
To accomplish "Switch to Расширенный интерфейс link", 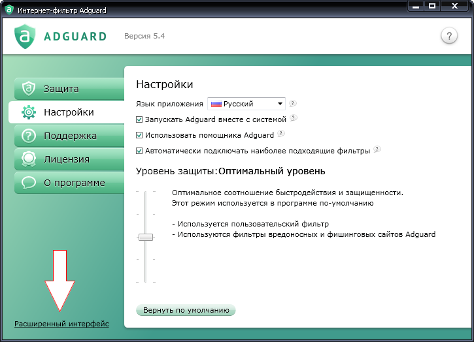I will (61, 324).
